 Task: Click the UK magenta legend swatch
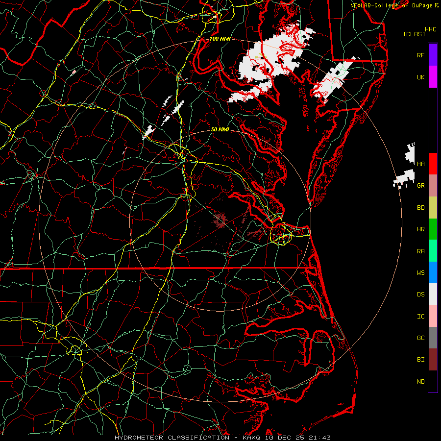coord(433,77)
